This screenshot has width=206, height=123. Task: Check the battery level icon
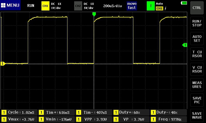(x=184, y=3)
